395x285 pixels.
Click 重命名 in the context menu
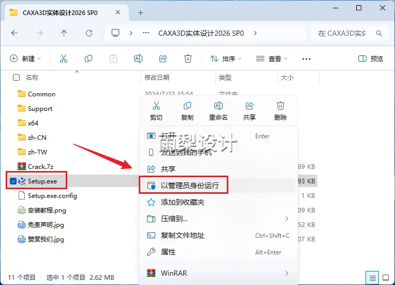[x=218, y=111]
